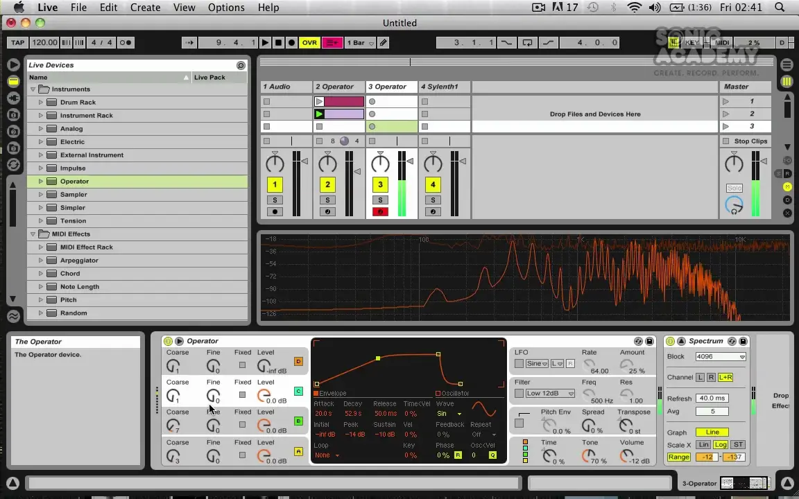
Task: Open the Create menu
Action: point(145,8)
